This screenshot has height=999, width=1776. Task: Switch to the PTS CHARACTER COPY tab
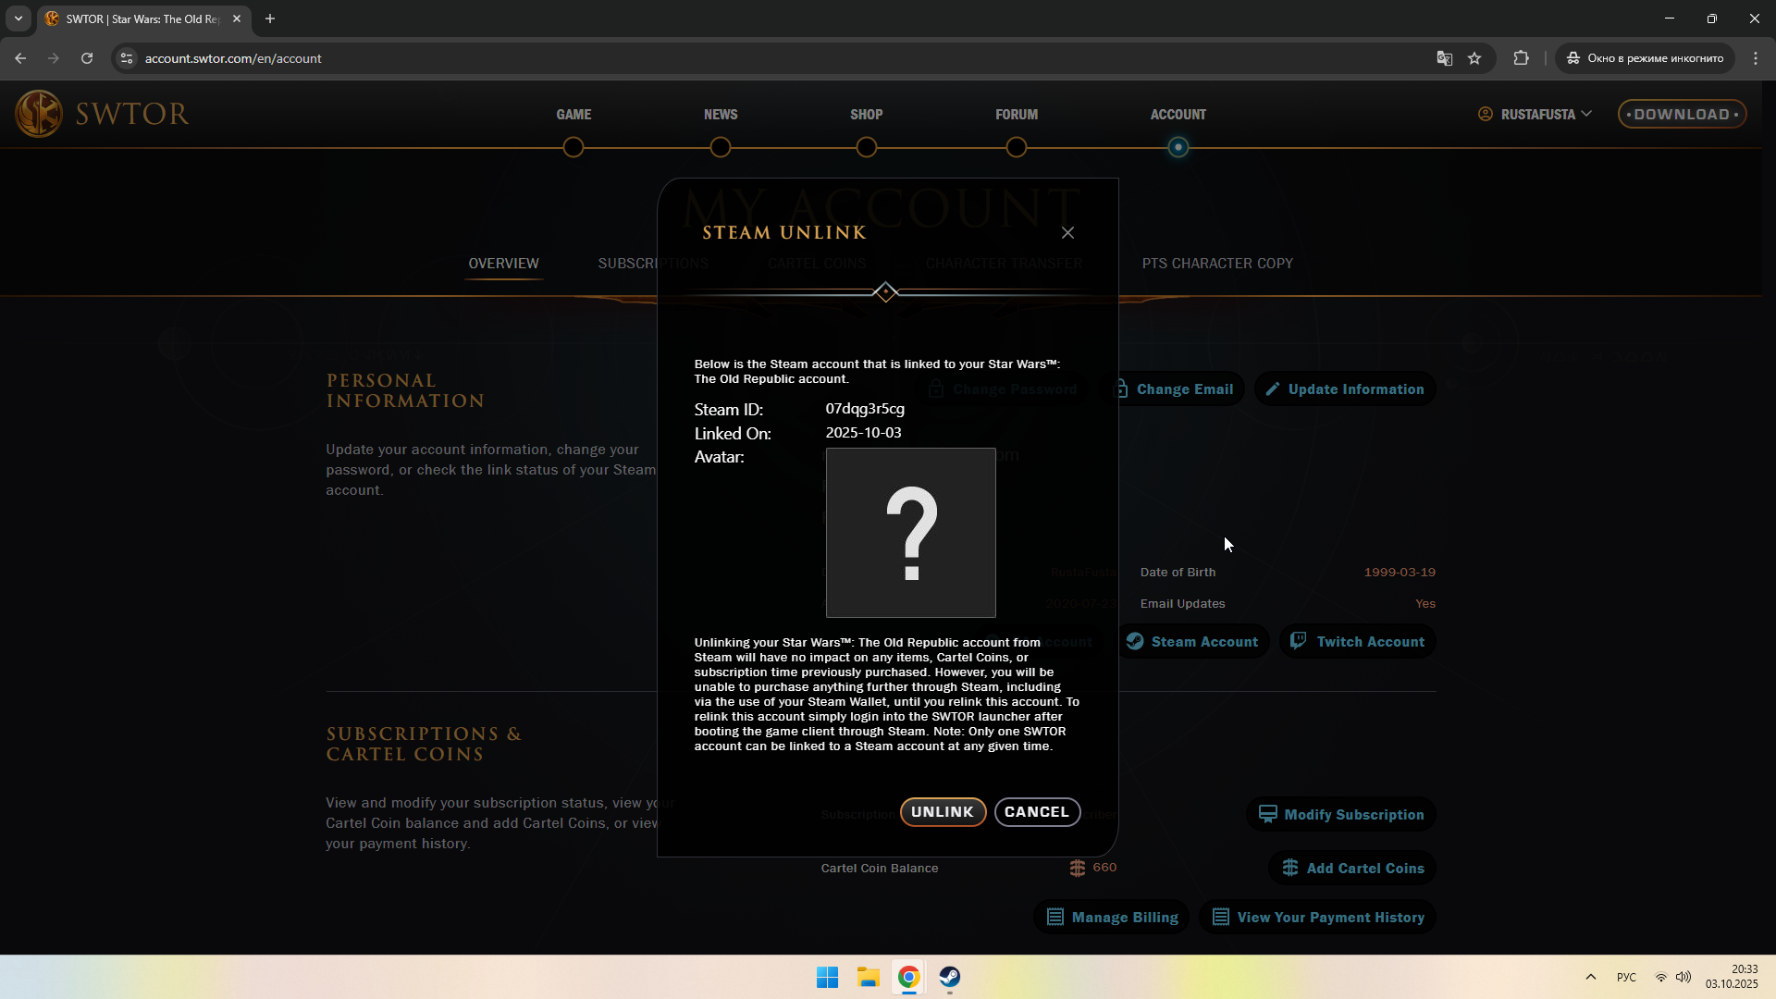[1216, 264]
